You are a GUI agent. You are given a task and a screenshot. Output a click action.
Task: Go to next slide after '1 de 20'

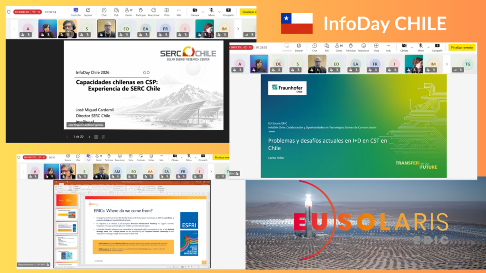[89, 137]
